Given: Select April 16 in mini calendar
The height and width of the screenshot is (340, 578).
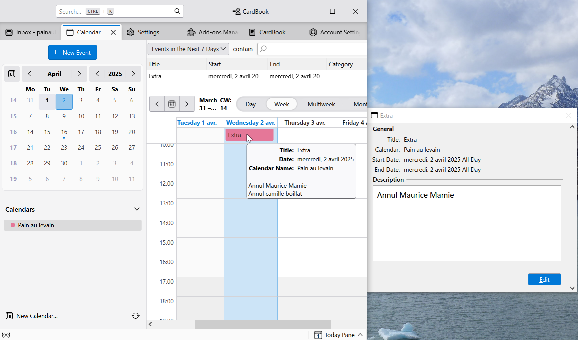Looking at the screenshot, I should click(64, 132).
